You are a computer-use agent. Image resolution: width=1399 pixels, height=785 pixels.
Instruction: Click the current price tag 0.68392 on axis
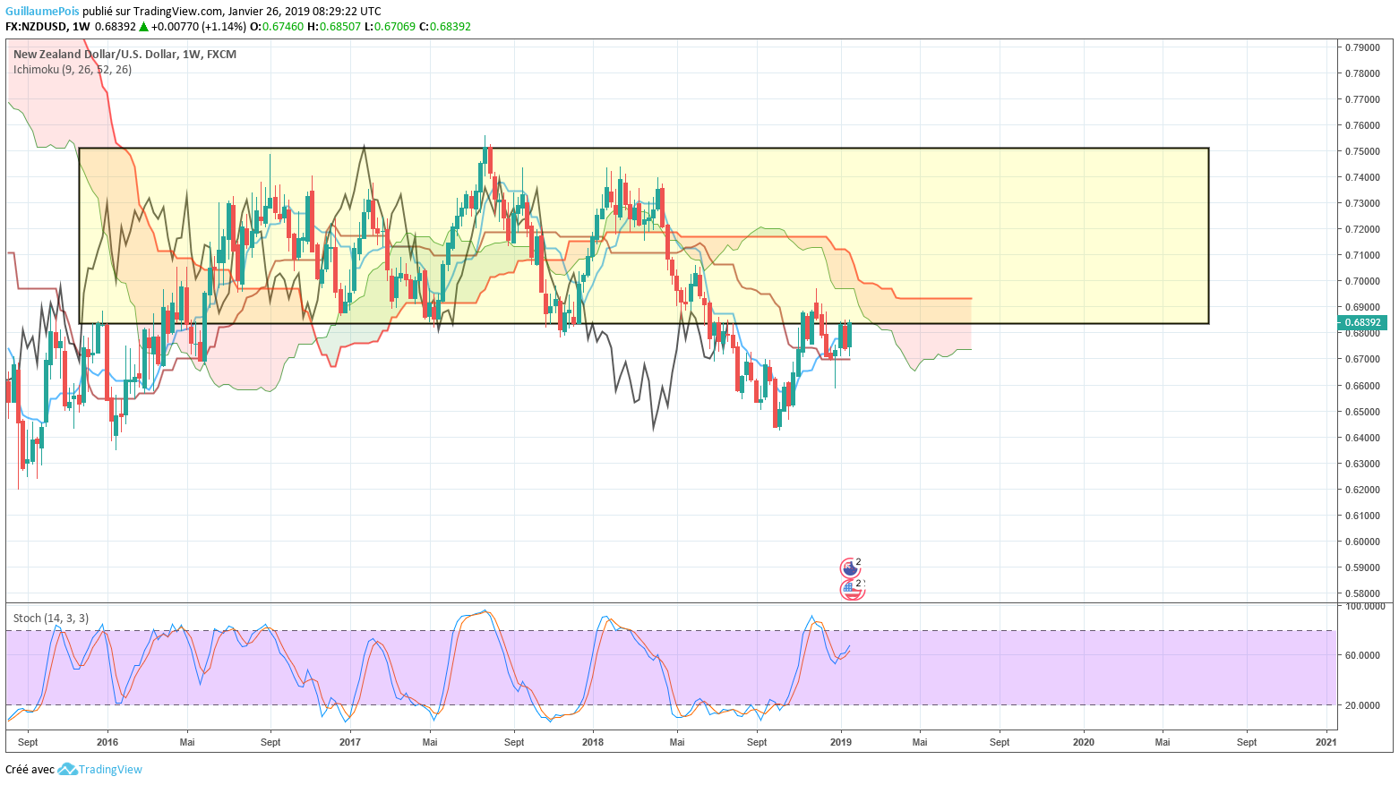[1362, 322]
